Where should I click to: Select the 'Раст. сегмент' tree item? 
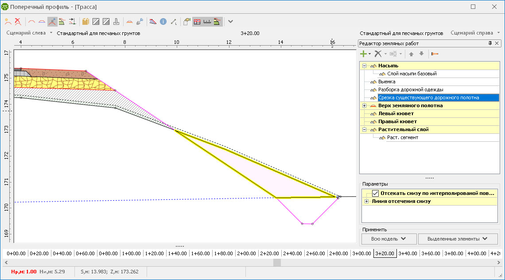403,138
